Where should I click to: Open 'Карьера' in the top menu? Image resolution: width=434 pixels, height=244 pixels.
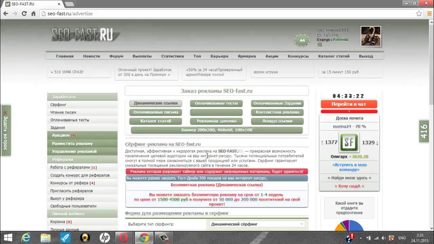coord(219,56)
